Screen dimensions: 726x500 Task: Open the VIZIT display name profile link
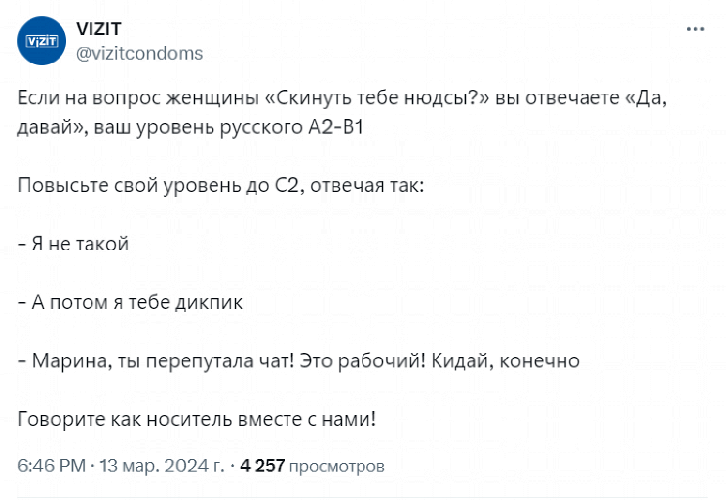click(99, 29)
